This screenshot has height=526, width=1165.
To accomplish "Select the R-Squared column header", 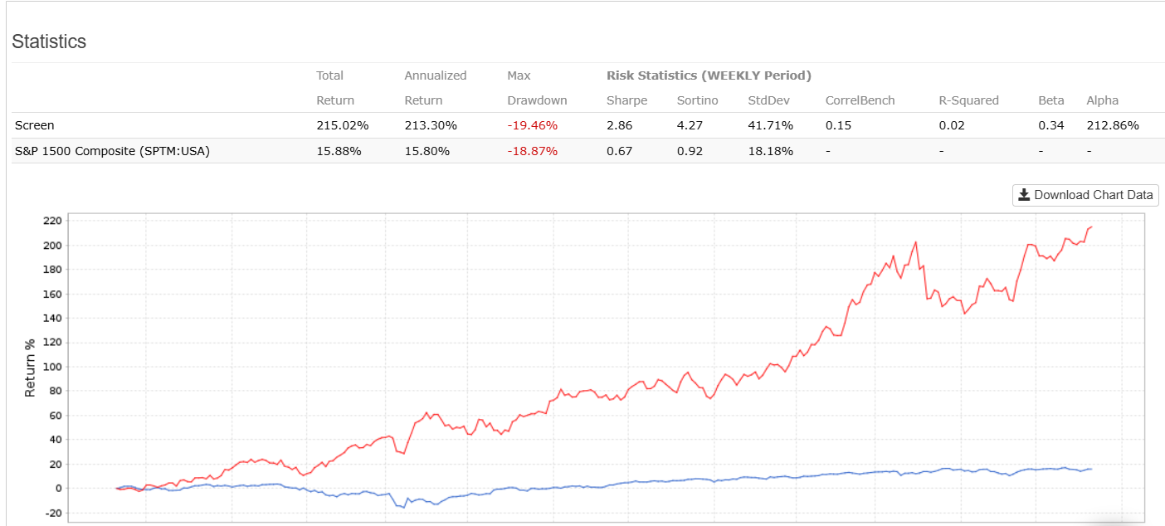I will pos(968,100).
